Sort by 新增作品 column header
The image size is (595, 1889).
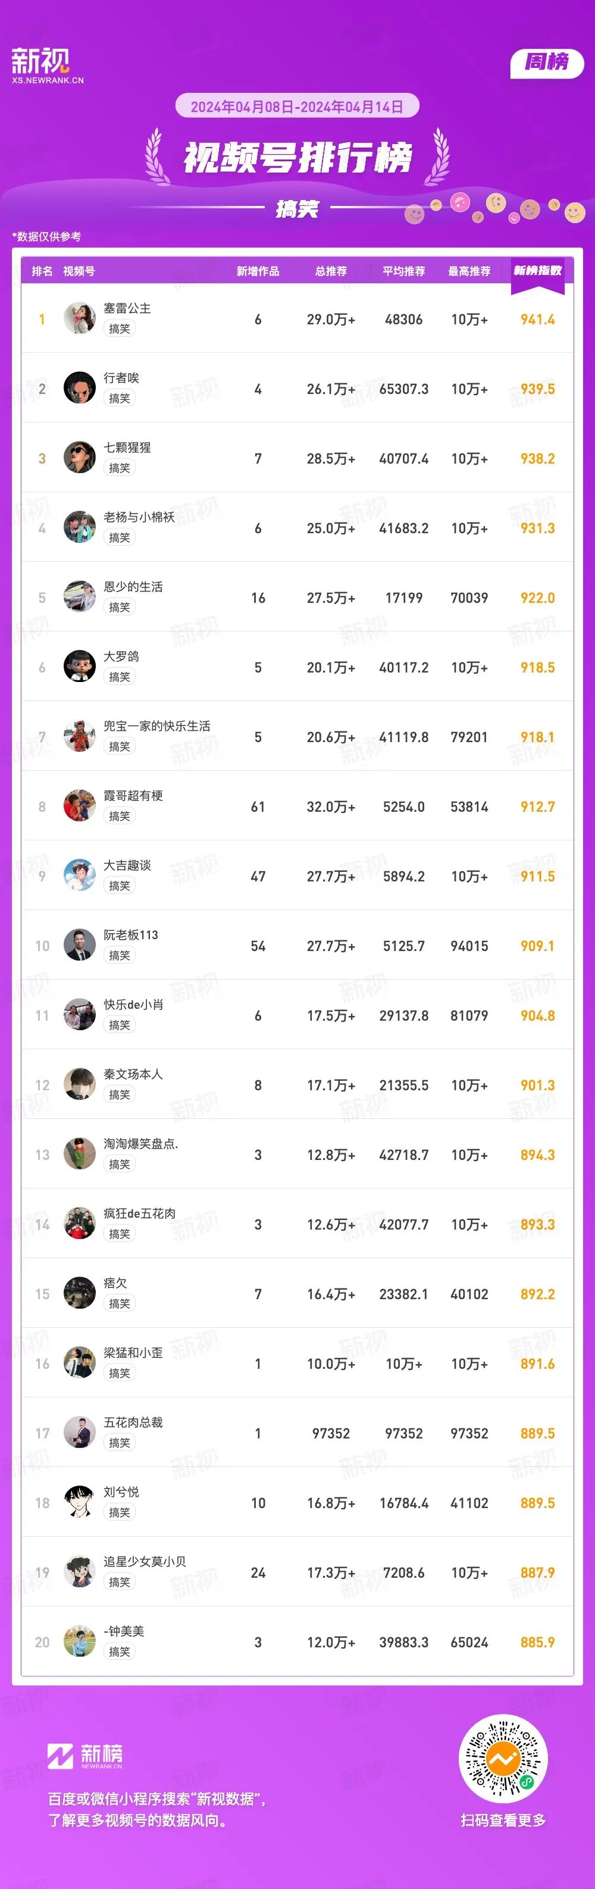258,271
